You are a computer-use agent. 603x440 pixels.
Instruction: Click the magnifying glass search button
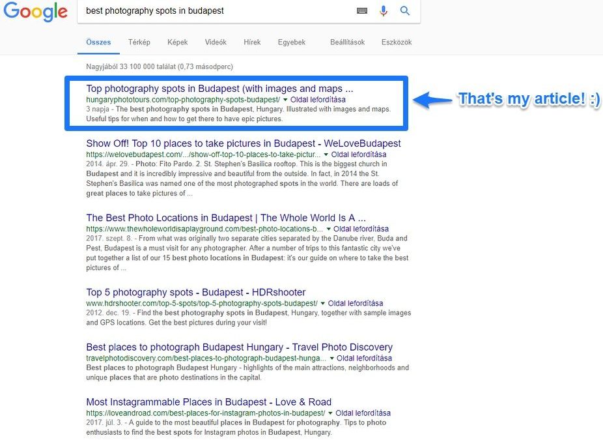(x=404, y=11)
